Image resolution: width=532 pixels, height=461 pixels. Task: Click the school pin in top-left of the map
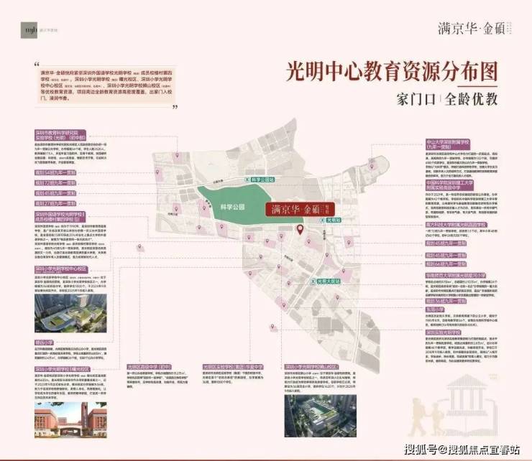tap(177, 156)
